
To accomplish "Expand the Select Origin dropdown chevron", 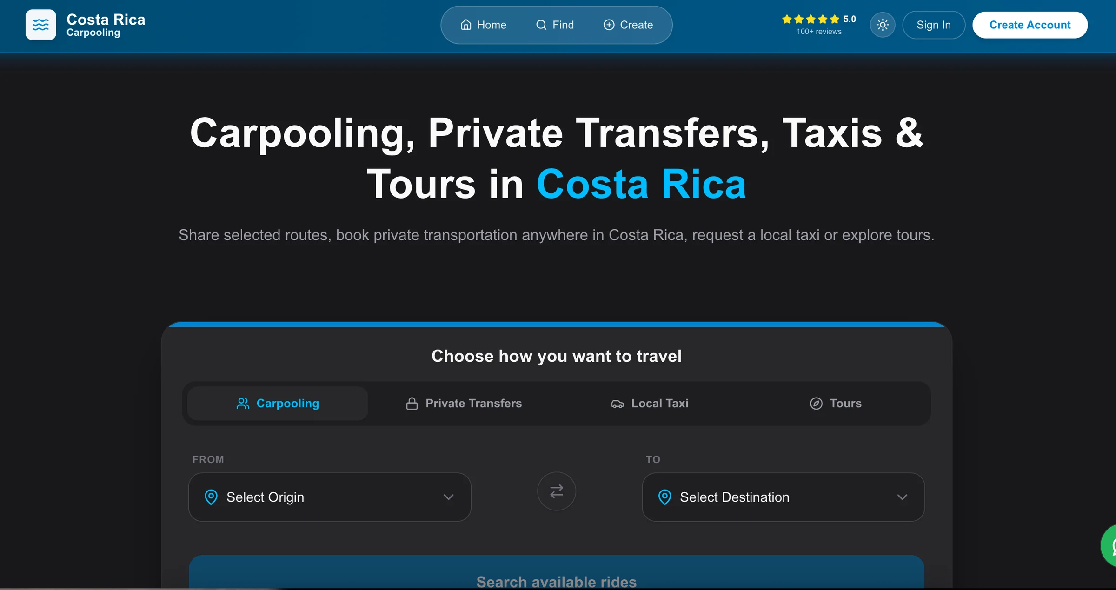I will [x=448, y=497].
